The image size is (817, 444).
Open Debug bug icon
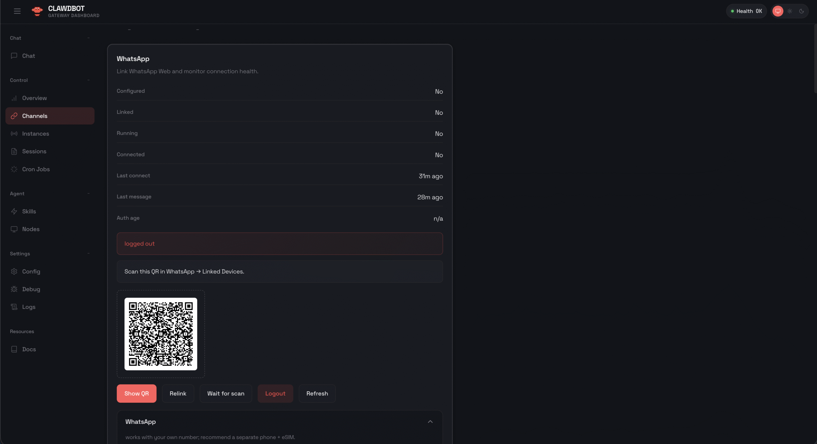(x=14, y=289)
